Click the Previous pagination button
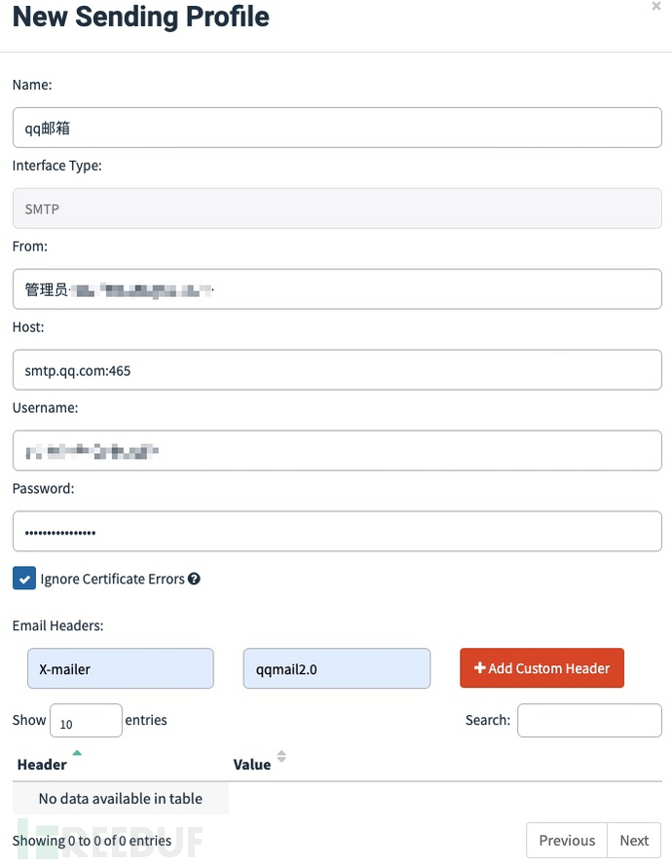 pyautogui.click(x=566, y=840)
